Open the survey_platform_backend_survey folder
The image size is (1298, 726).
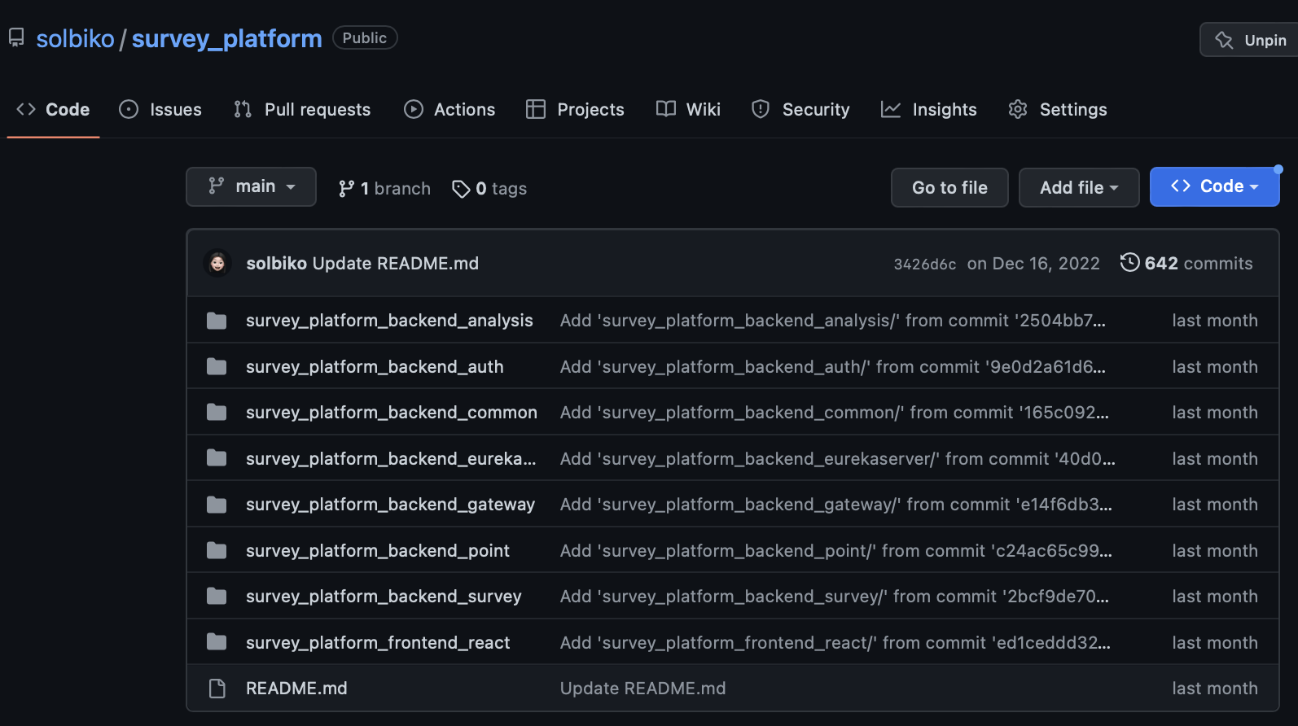tap(384, 597)
